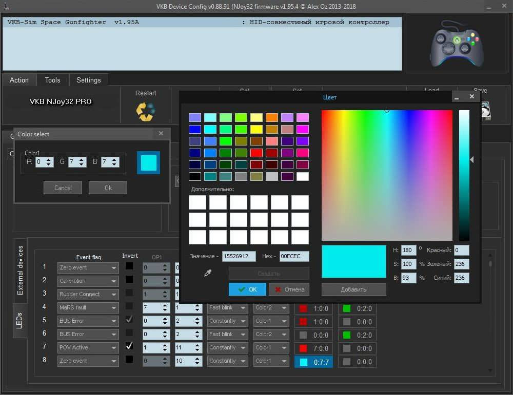Click the LED list vertical scrollbar
This screenshot has width=513, height=395.
490,311
